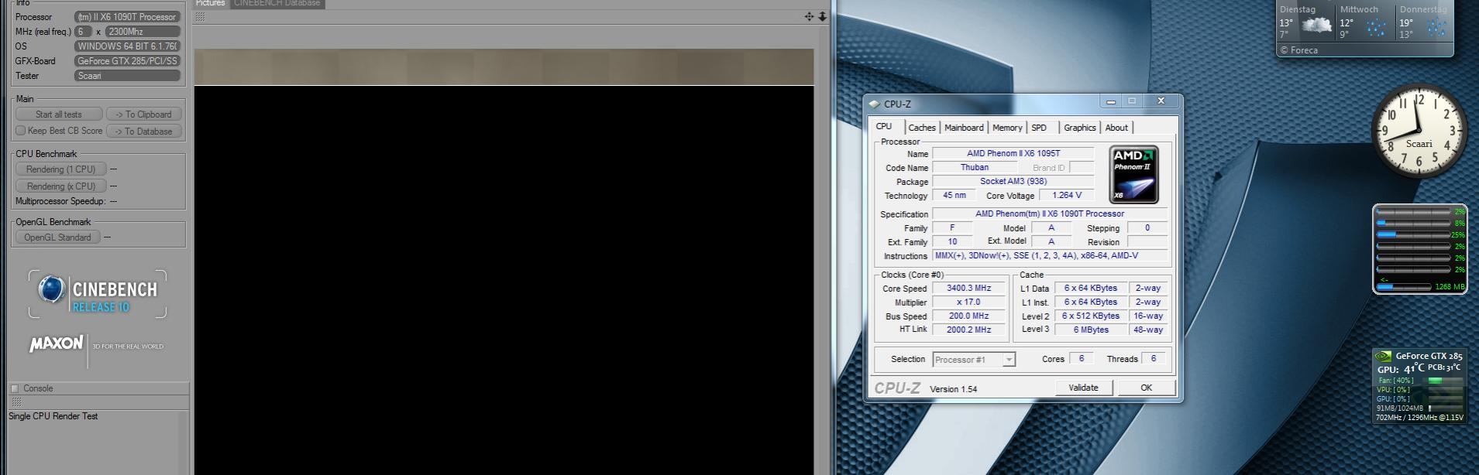Image resolution: width=1479 pixels, height=475 pixels.
Task: Start all tests in Cinebench
Action: point(58,114)
